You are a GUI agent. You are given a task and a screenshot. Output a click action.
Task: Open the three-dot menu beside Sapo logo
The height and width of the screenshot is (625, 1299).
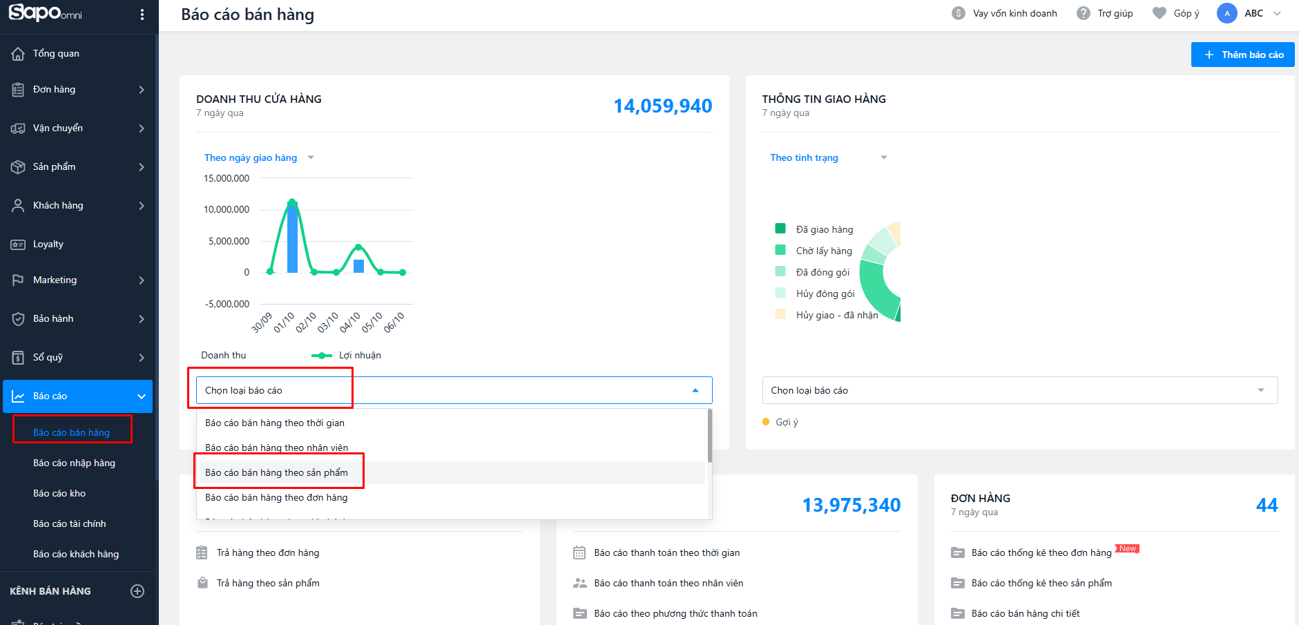[x=142, y=15]
